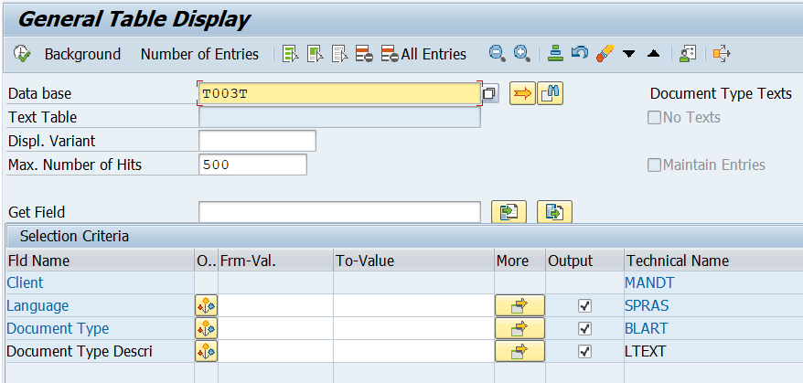The width and height of the screenshot is (803, 383).
Task: Open selection option icon for Document Type Descri
Action: pyautogui.click(x=206, y=351)
